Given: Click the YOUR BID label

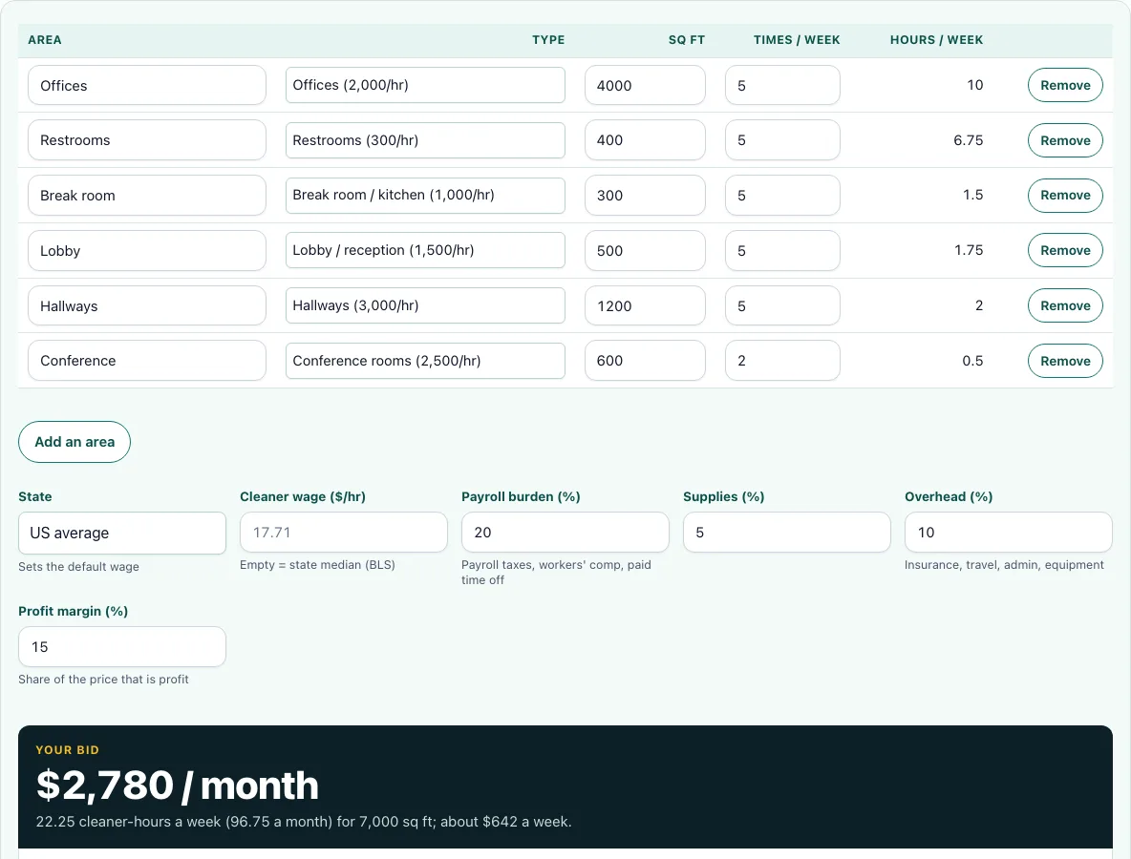Looking at the screenshot, I should pyautogui.click(x=67, y=750).
